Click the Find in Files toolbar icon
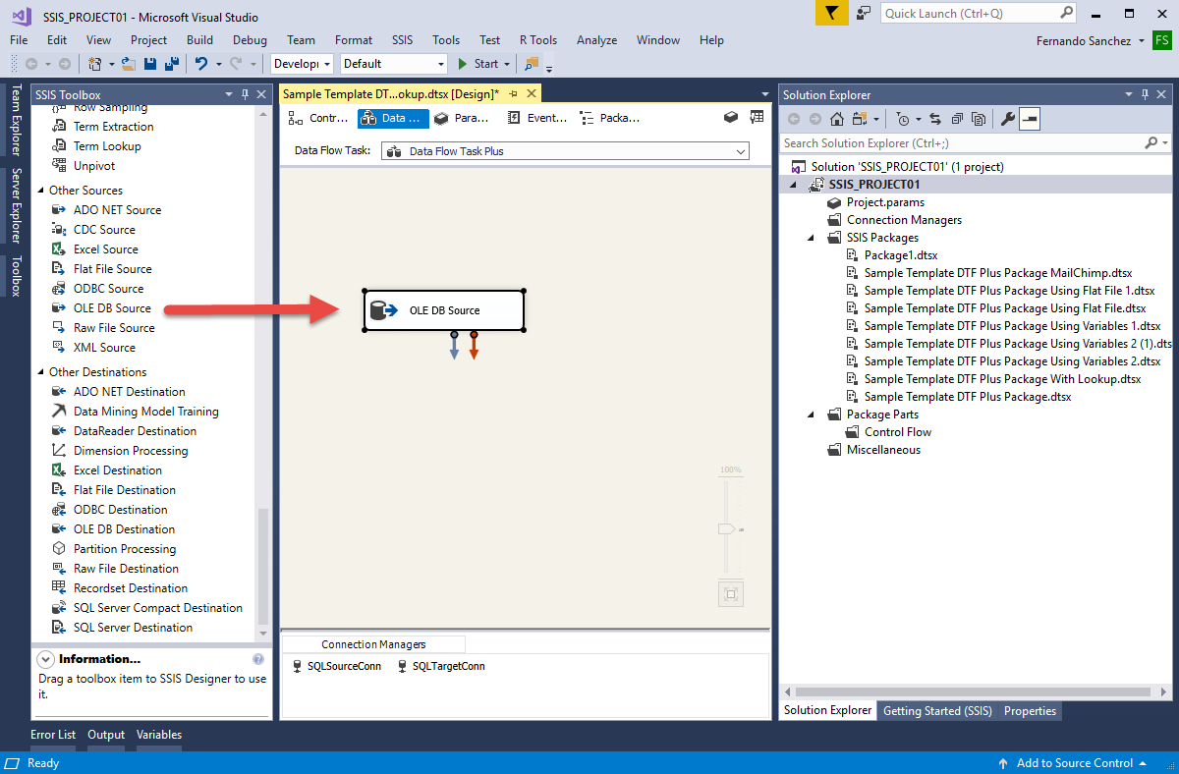The height and width of the screenshot is (774, 1179). tap(532, 64)
